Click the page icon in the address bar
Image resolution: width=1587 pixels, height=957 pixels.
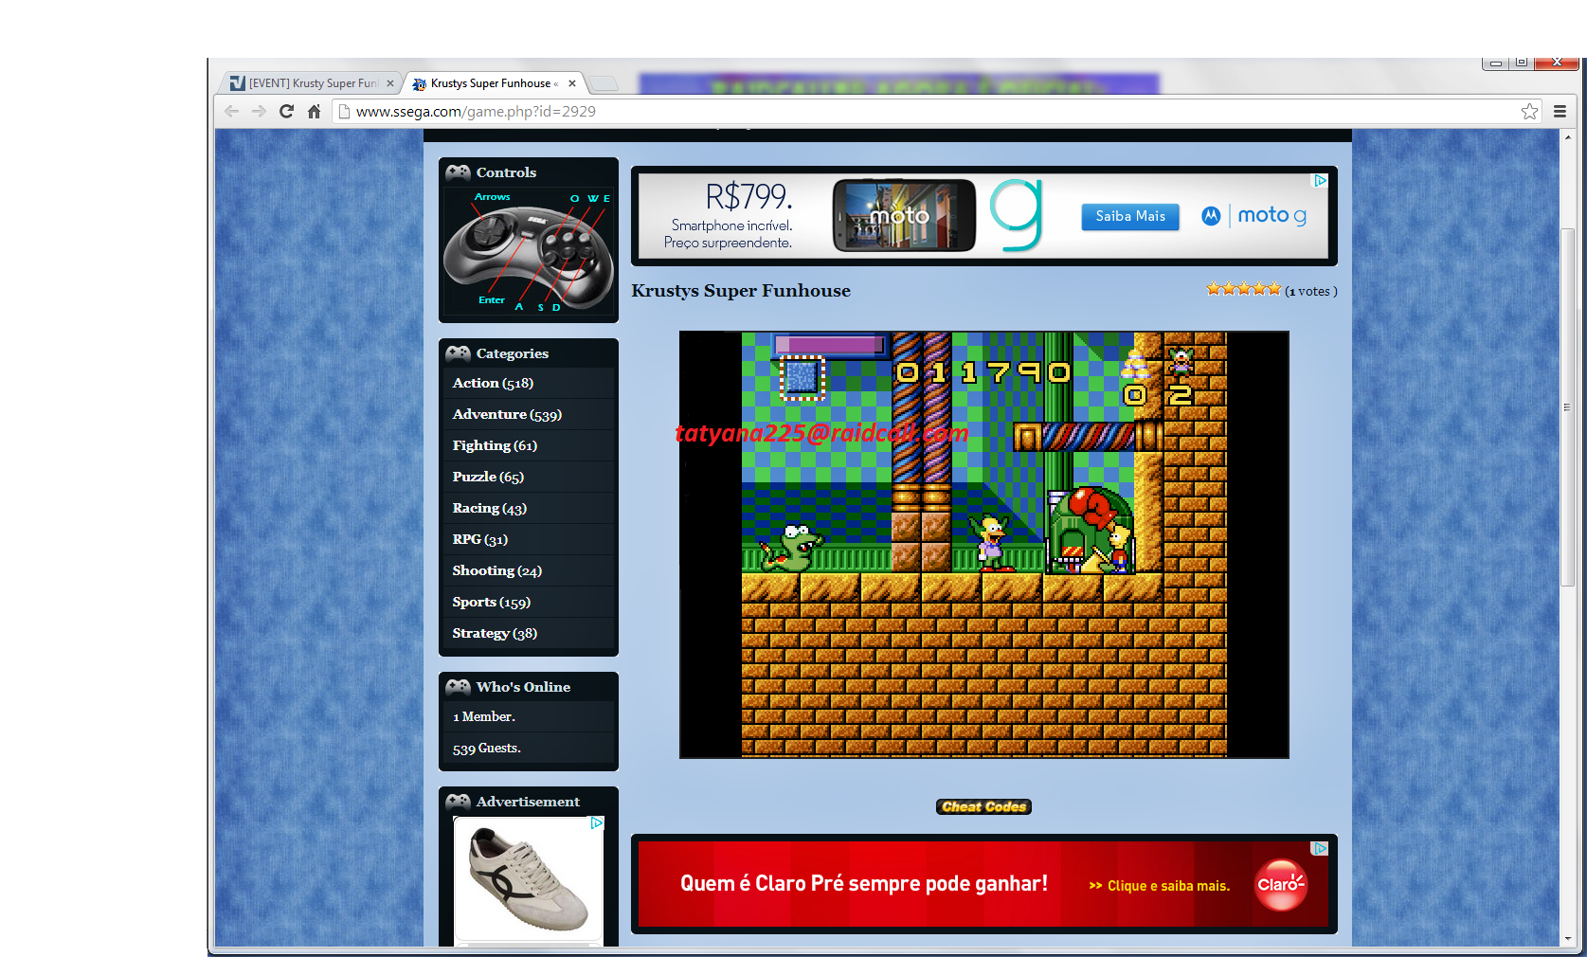pyautogui.click(x=344, y=111)
